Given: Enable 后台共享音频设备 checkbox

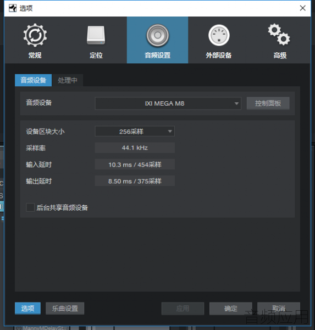Looking at the screenshot, I should pyautogui.click(x=30, y=207).
